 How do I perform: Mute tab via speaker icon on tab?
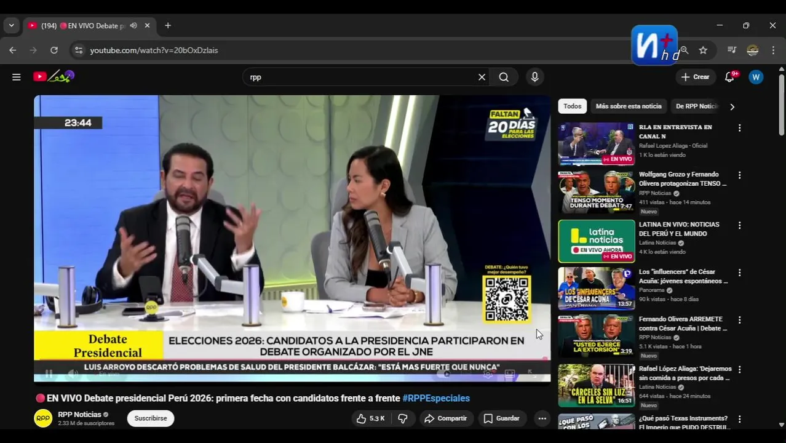pyautogui.click(x=133, y=26)
